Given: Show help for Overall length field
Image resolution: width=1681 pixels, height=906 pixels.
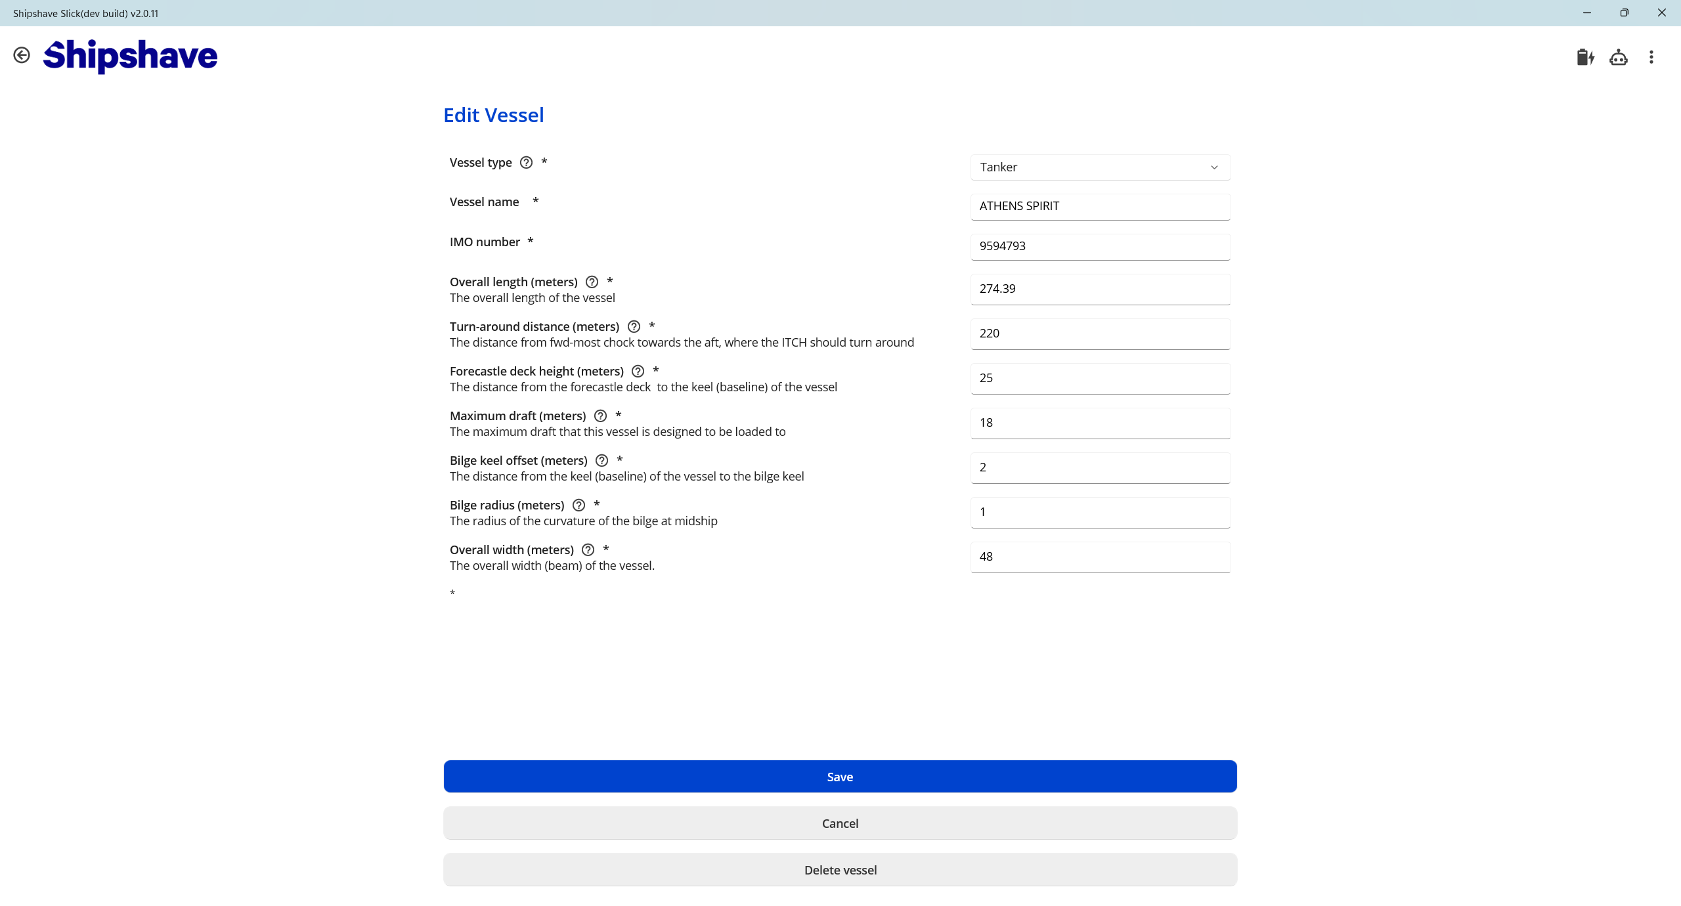Looking at the screenshot, I should 592,282.
